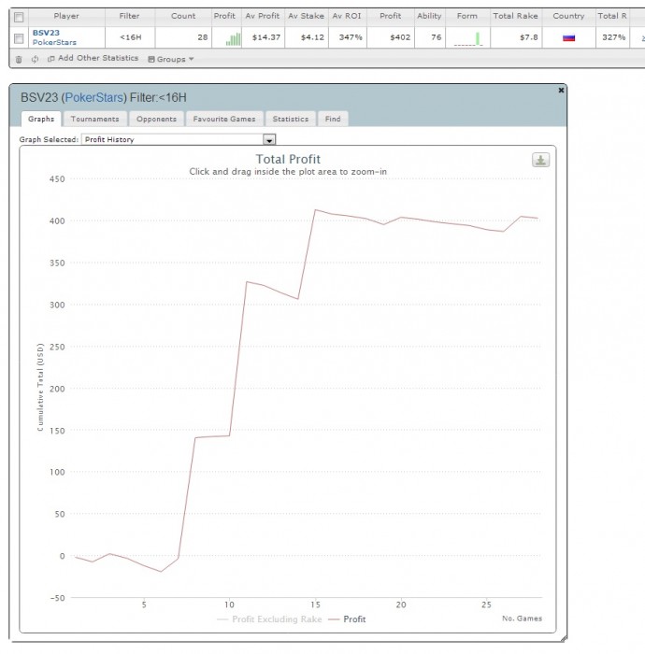
Task: Close the BSV23 panel with the X
Action: click(x=561, y=90)
